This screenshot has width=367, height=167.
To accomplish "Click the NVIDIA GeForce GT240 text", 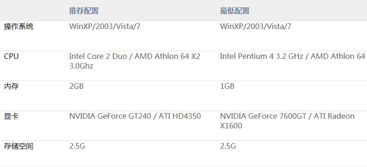I will pyautogui.click(x=110, y=116).
